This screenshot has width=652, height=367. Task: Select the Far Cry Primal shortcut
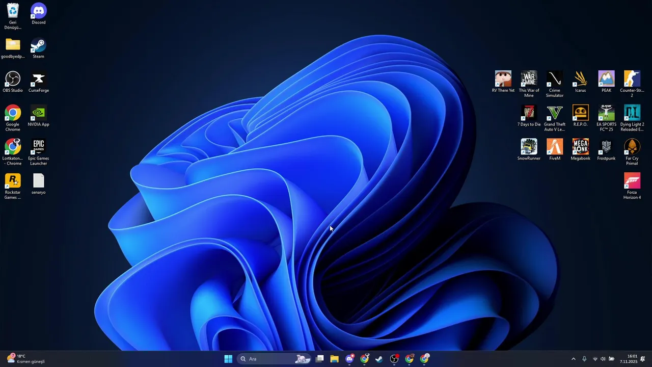[x=632, y=152]
